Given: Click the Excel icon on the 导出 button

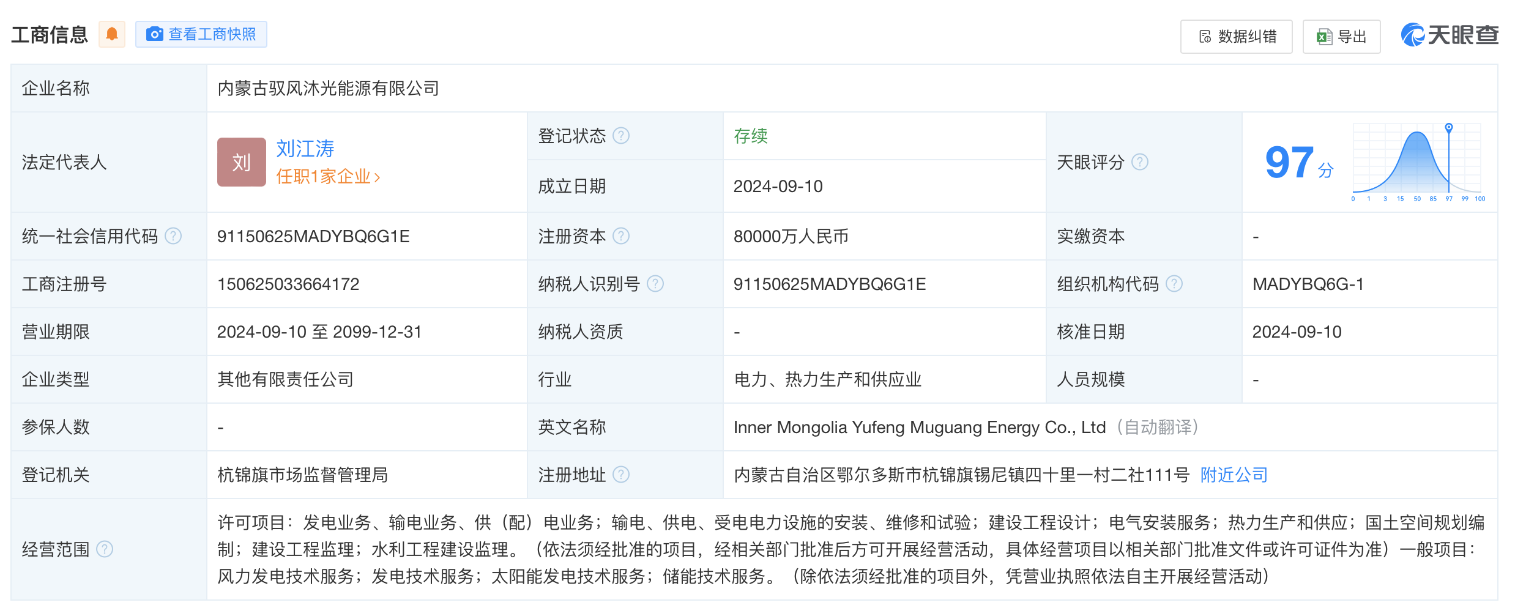Looking at the screenshot, I should [x=1323, y=37].
